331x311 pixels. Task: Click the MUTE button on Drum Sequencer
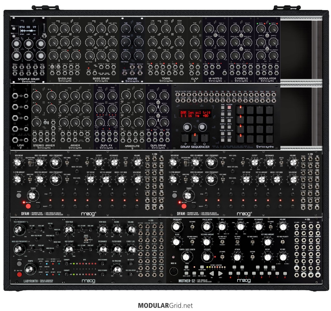[x=223, y=120]
